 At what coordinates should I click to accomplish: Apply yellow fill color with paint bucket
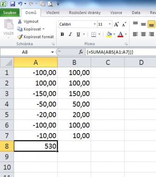(x=109, y=34)
